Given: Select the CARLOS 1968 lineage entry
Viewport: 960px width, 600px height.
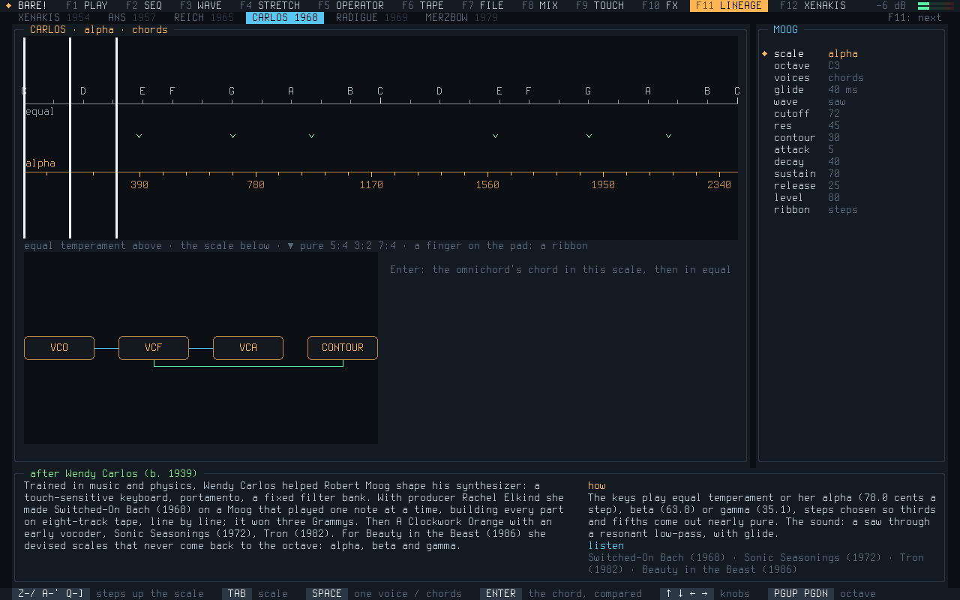Looking at the screenshot, I should (285, 17).
